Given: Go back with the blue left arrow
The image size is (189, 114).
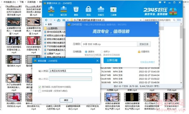Looking at the screenshot, I should tap(46, 20).
